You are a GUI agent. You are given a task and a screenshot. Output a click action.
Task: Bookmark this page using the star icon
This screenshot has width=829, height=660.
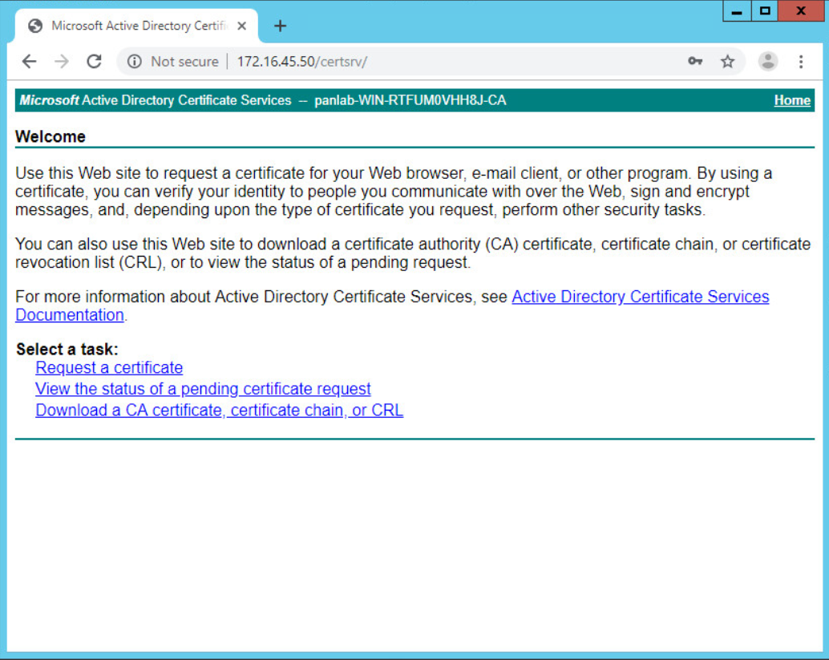(x=728, y=61)
